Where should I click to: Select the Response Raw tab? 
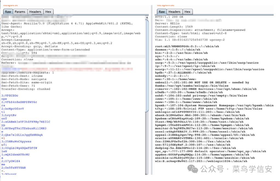coord(162,12)
